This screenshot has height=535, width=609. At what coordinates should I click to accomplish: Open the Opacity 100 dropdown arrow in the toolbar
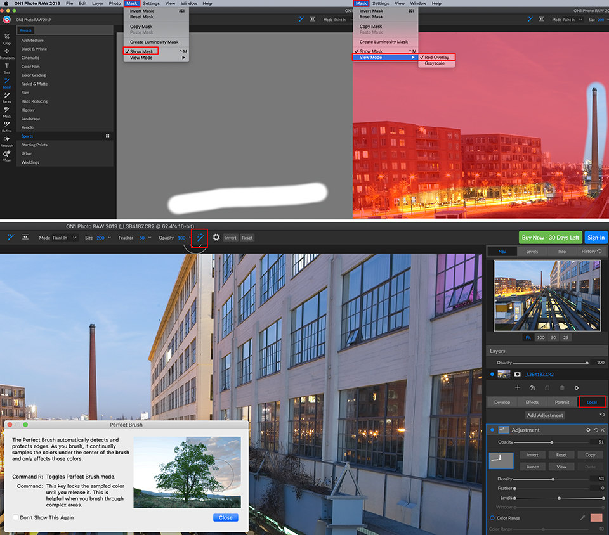click(190, 238)
